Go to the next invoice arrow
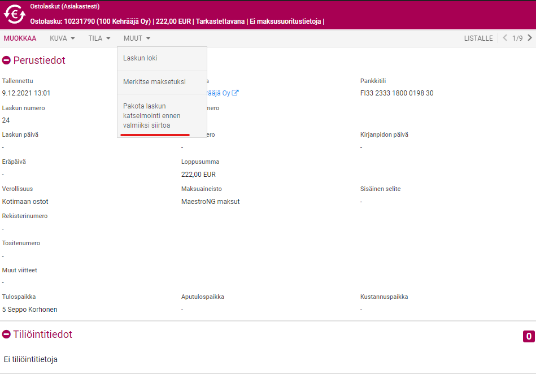 click(529, 38)
